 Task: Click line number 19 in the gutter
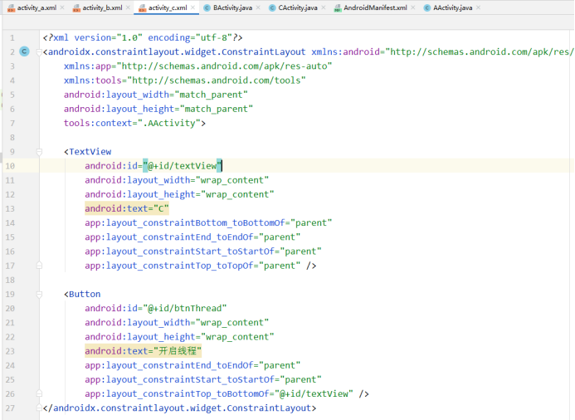[10, 294]
